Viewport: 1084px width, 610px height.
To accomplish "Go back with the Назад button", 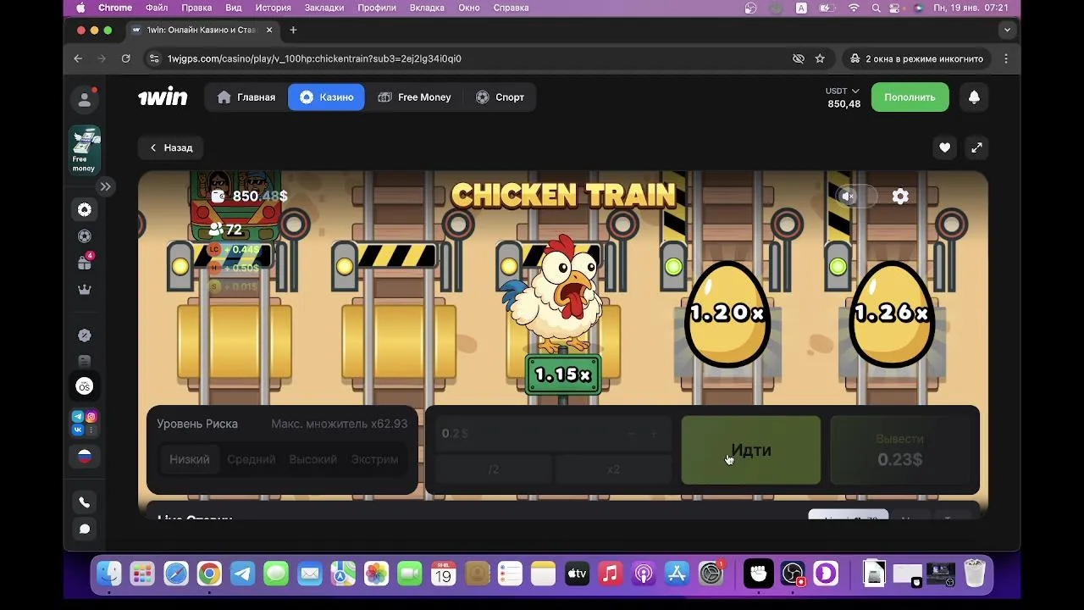I will coord(171,147).
